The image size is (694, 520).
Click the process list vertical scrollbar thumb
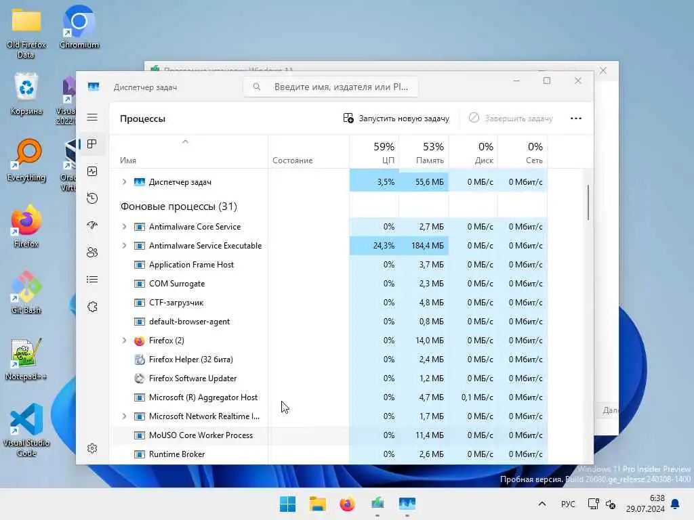[x=588, y=202]
